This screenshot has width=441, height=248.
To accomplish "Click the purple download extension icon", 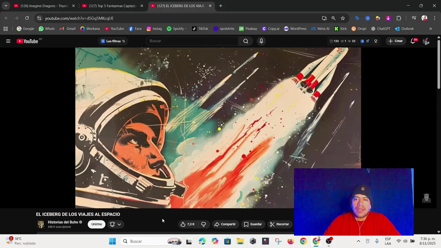I will (388, 18).
